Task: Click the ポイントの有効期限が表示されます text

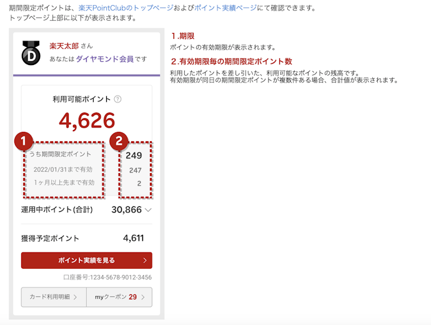Action: point(223,47)
